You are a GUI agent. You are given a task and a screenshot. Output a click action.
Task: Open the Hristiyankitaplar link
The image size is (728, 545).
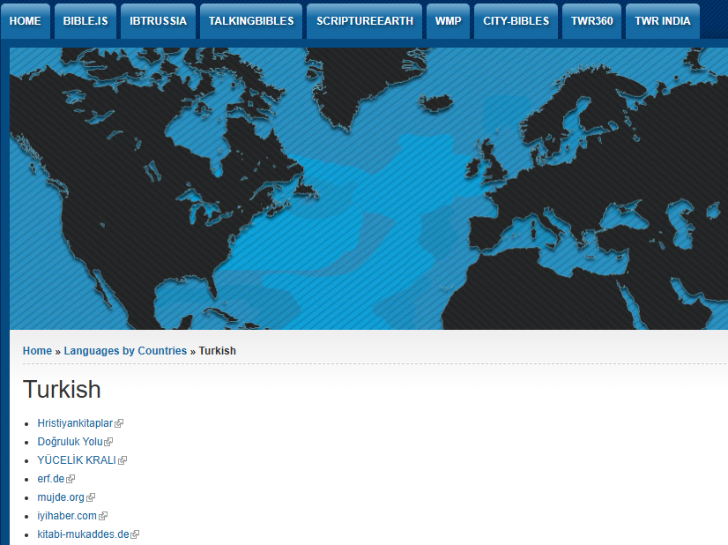[x=75, y=423]
